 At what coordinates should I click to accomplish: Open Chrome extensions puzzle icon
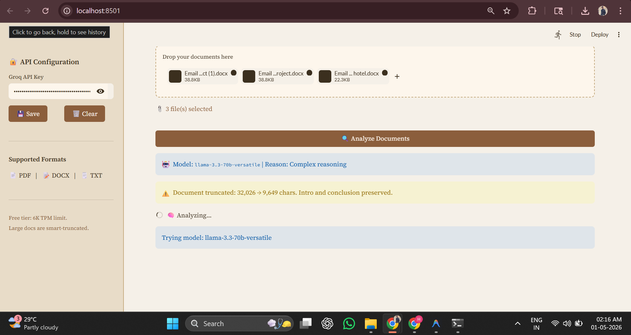point(532,11)
